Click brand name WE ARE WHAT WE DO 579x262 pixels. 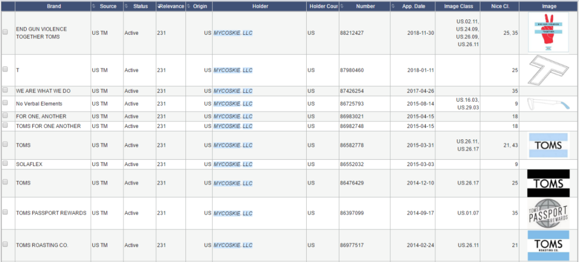click(43, 91)
